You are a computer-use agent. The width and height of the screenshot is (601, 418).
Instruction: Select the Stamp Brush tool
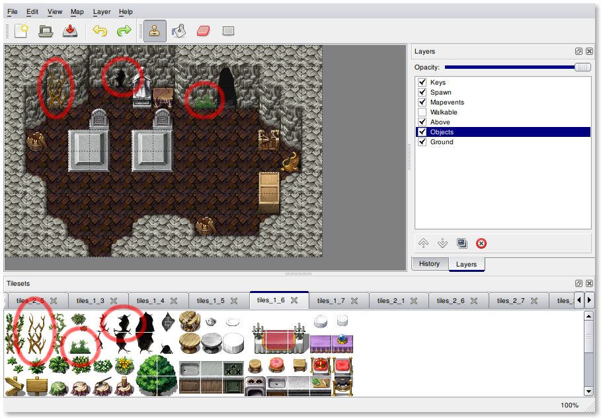(155, 31)
